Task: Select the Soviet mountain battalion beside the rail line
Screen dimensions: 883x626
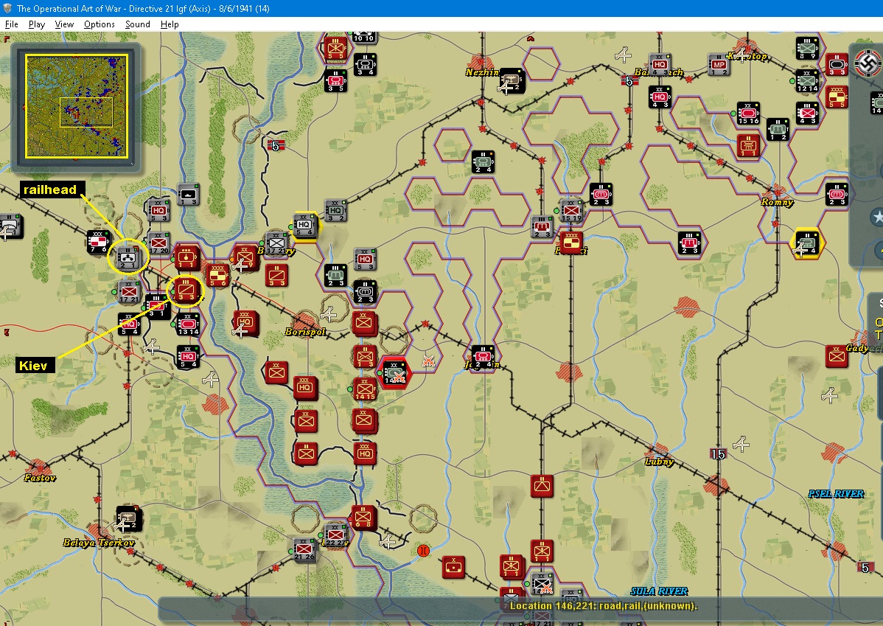Action: click(x=542, y=486)
